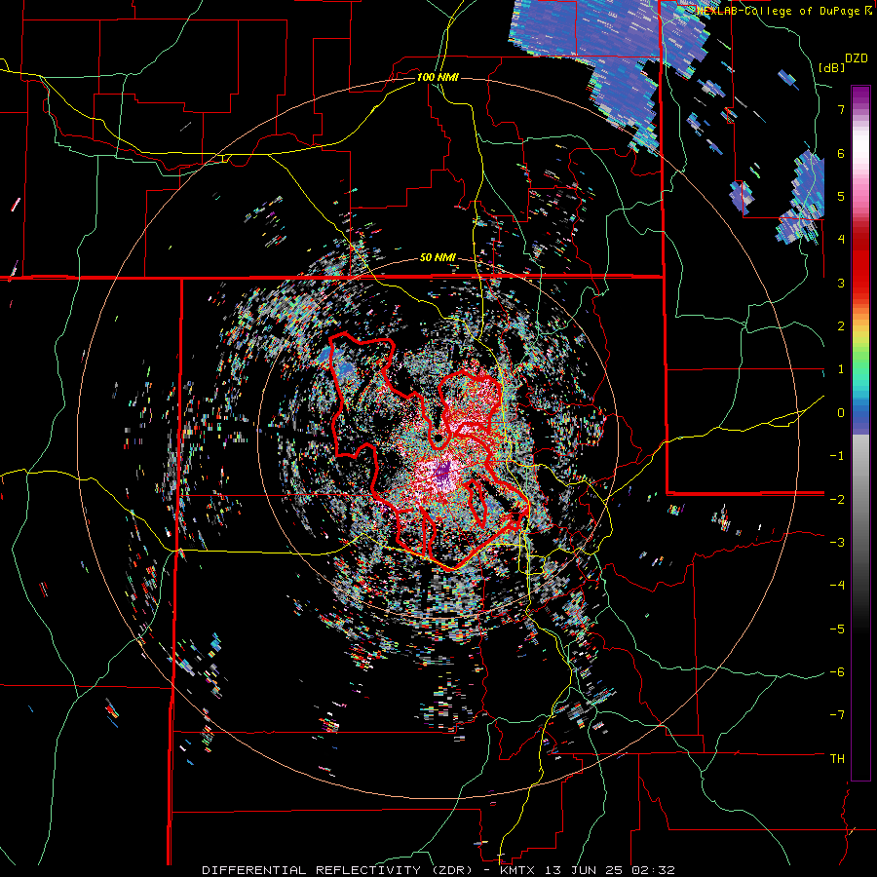Click the '-3' value on the color scale

pos(838,542)
